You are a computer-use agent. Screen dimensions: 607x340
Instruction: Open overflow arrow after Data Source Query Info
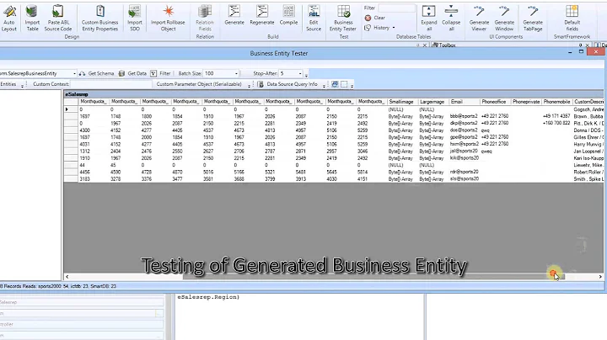pos(324,85)
